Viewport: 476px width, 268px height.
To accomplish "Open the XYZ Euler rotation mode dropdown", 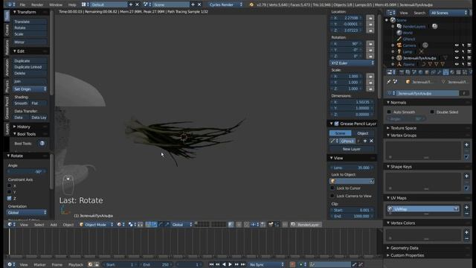I will pyautogui.click(x=352, y=63).
